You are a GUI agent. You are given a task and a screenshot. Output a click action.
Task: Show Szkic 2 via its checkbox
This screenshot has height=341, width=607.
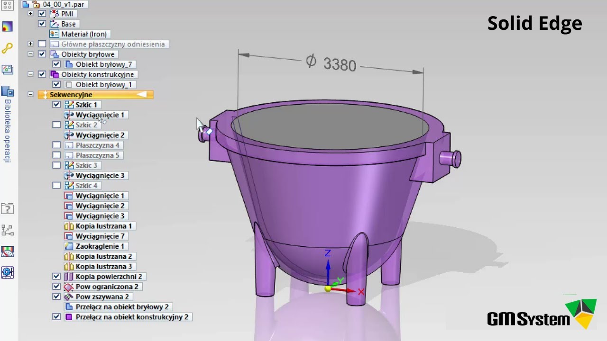tap(56, 125)
